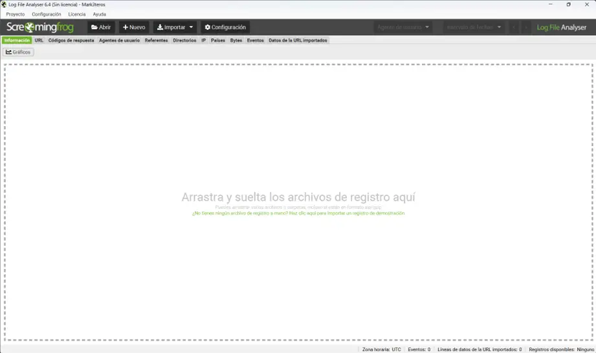596x353 pixels.
Task: Switch to Códigos de respuesta tab
Action: tap(71, 40)
